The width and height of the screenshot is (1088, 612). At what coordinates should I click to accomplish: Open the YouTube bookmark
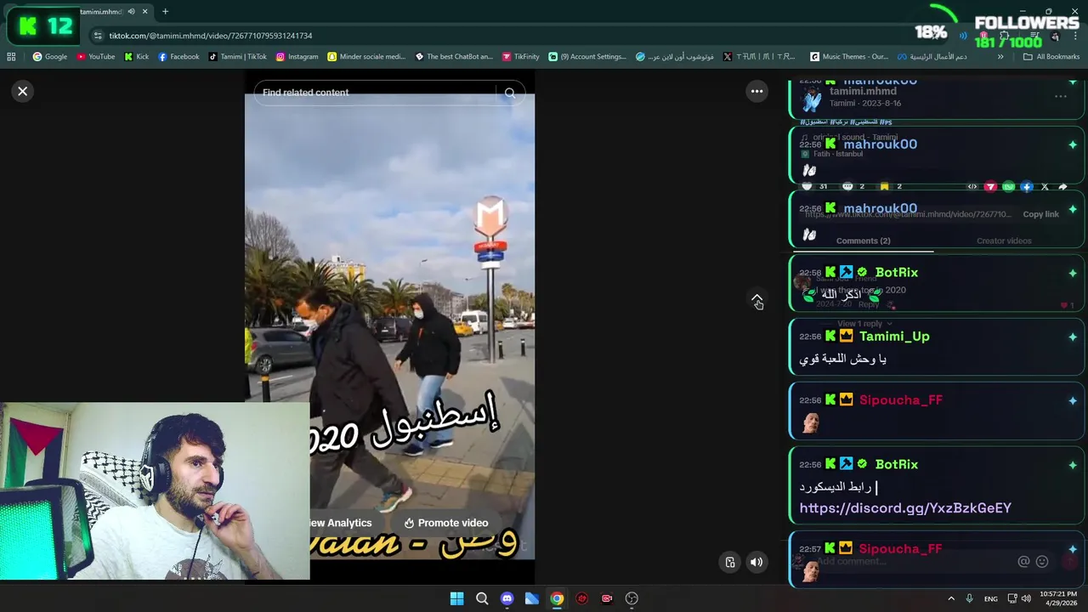coord(95,57)
